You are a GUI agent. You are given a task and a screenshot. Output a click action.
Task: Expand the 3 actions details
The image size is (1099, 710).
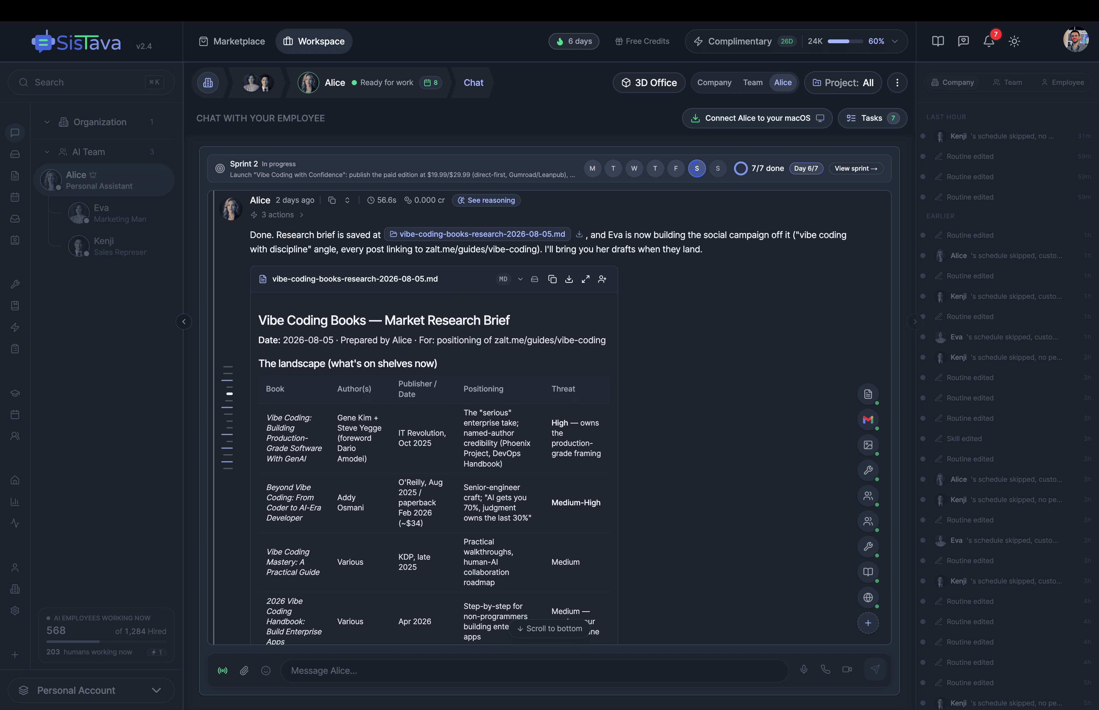point(277,215)
